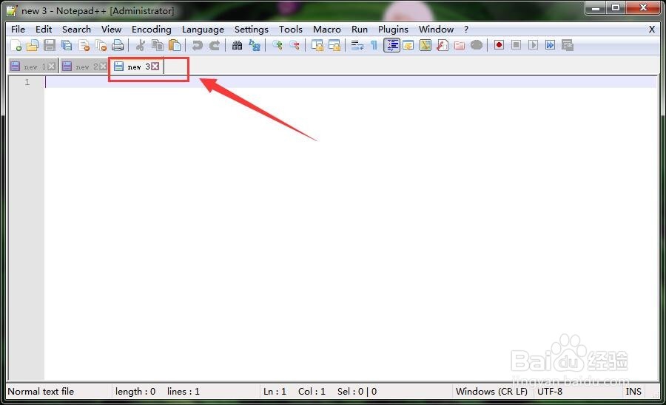Close the new 1 tab
The width and height of the screenshot is (666, 405).
click(x=51, y=67)
